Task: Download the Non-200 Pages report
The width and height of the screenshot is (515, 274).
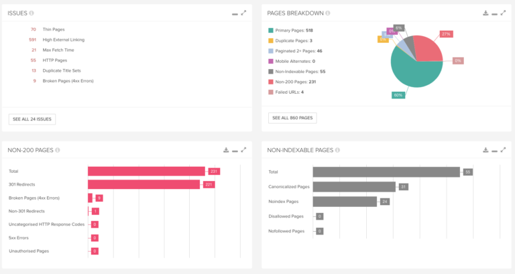Action: click(226, 150)
